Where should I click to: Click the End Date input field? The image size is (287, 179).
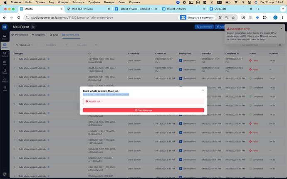click(x=82, y=45)
